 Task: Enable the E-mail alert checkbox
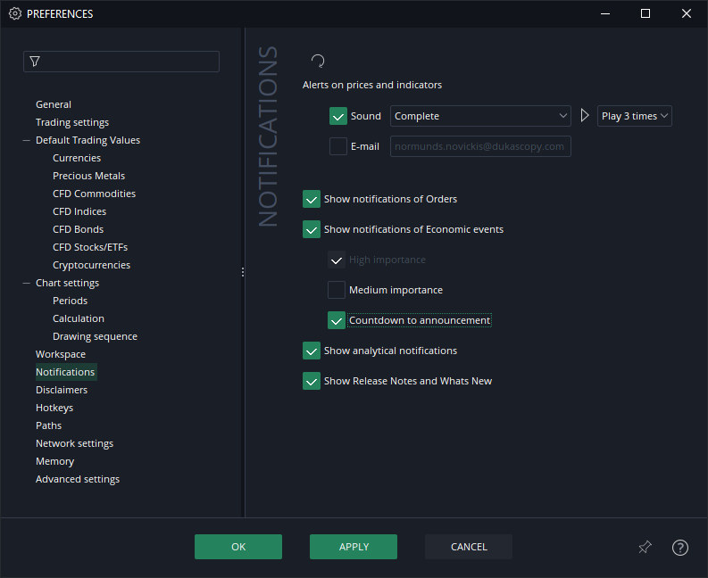tap(338, 146)
